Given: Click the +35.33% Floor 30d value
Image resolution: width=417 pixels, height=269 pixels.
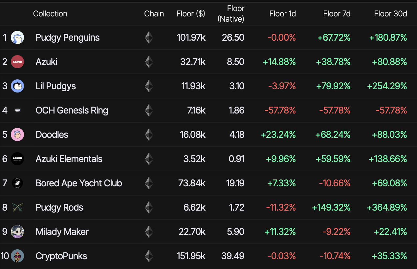Looking at the screenshot, I should coord(390,256).
